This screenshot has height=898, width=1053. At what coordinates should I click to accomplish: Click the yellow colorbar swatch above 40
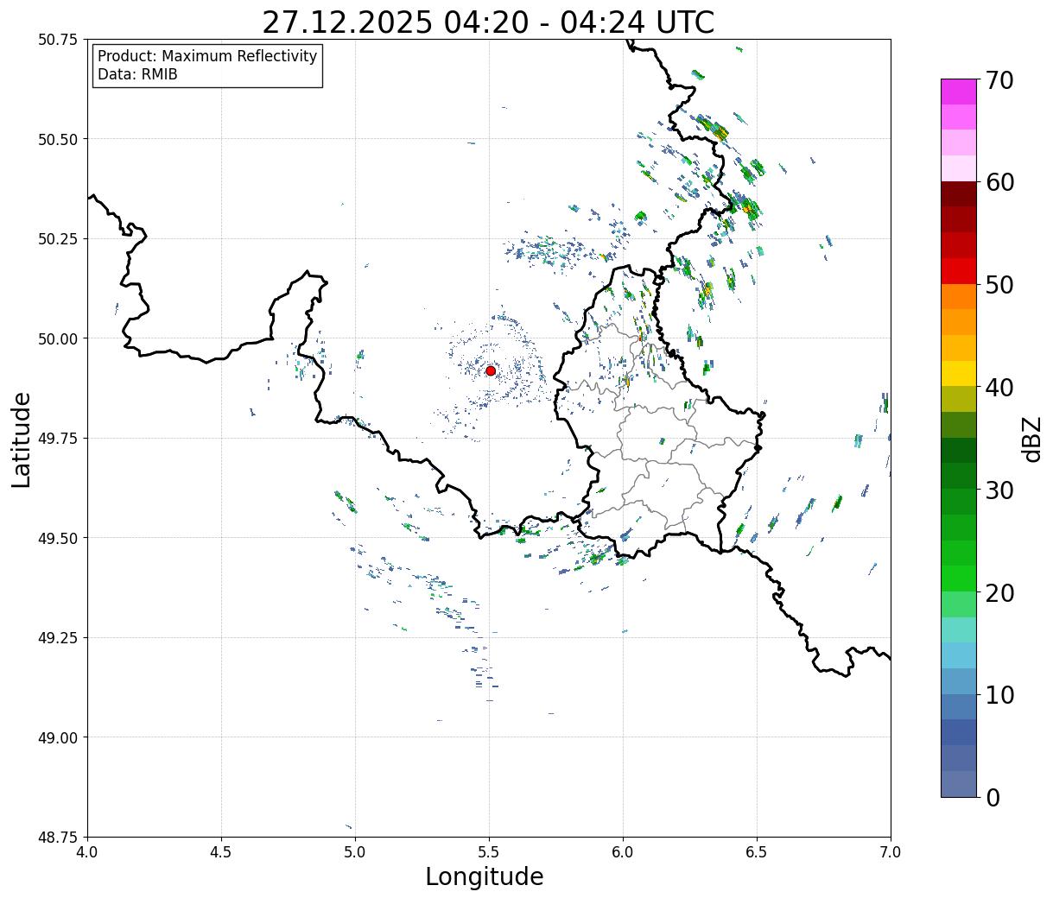[959, 374]
